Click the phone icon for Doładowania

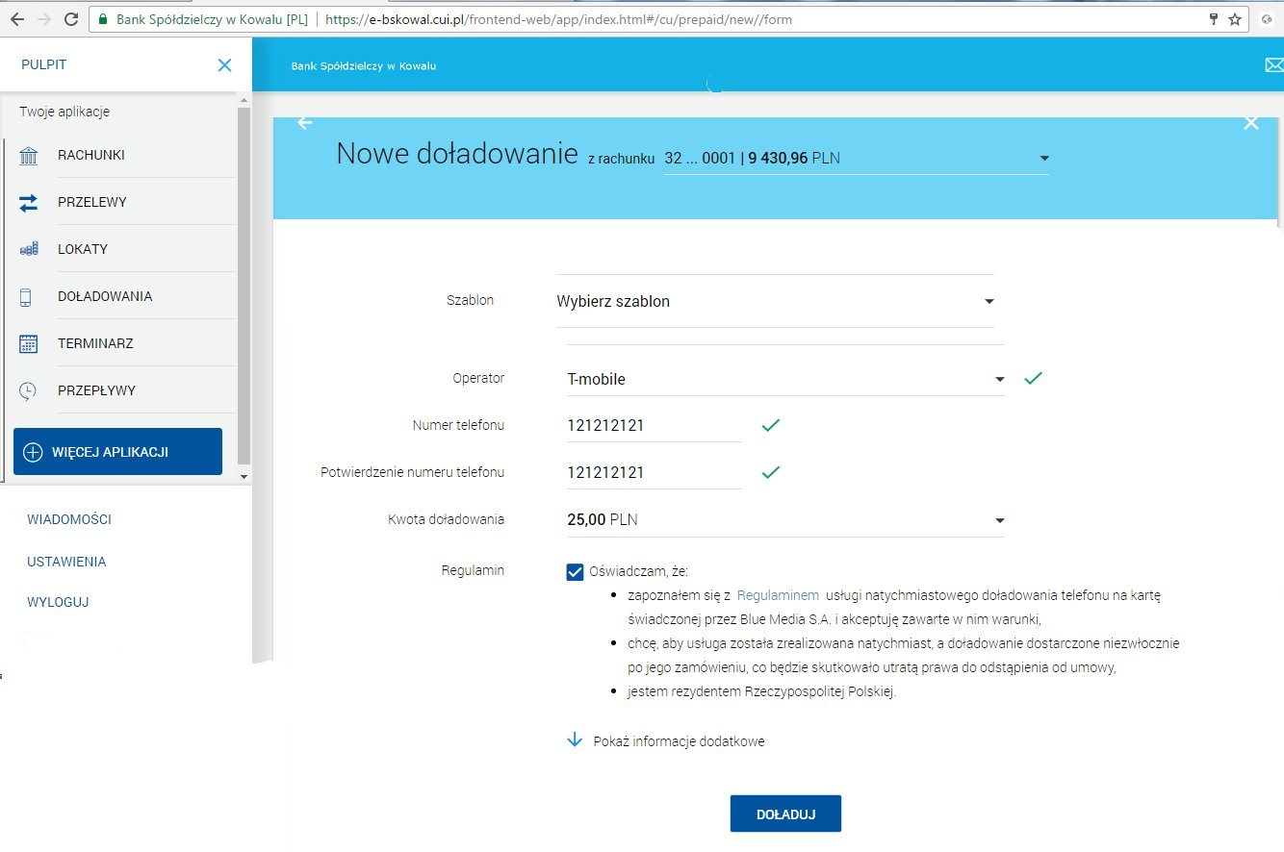(26, 297)
